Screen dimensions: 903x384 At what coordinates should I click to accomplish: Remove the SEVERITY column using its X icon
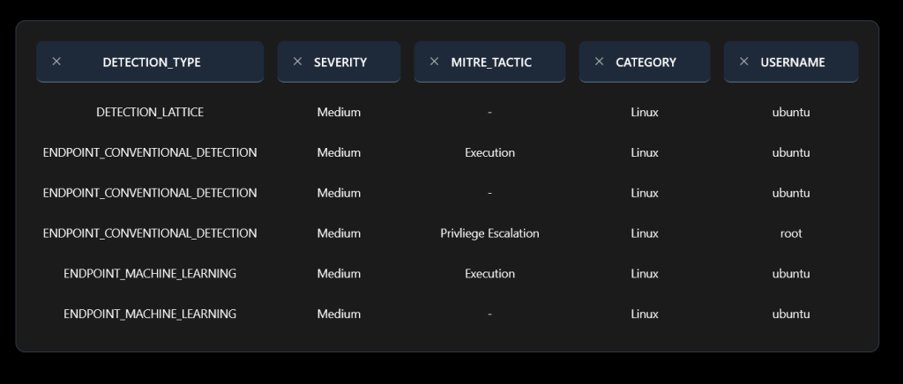tap(297, 62)
